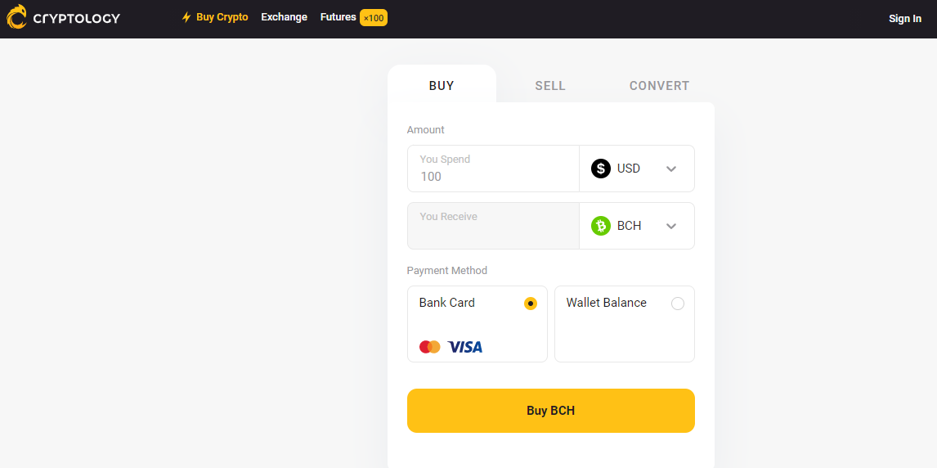
Task: Click the Mastercard logo
Action: coord(430,347)
